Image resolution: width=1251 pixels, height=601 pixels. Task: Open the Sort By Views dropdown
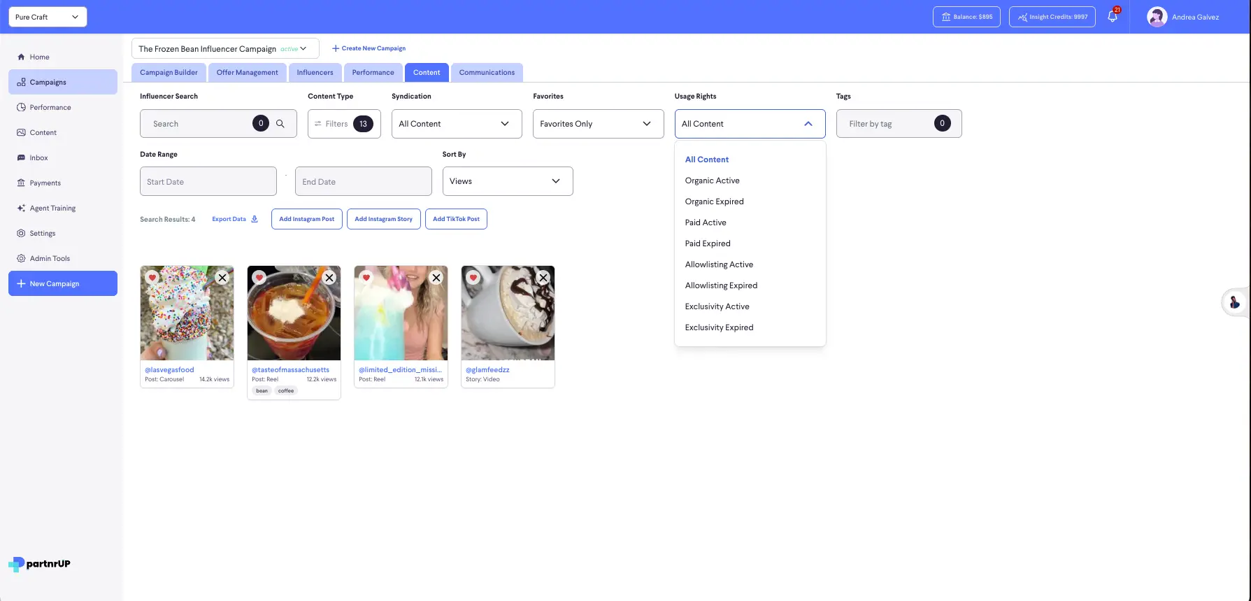coord(508,181)
